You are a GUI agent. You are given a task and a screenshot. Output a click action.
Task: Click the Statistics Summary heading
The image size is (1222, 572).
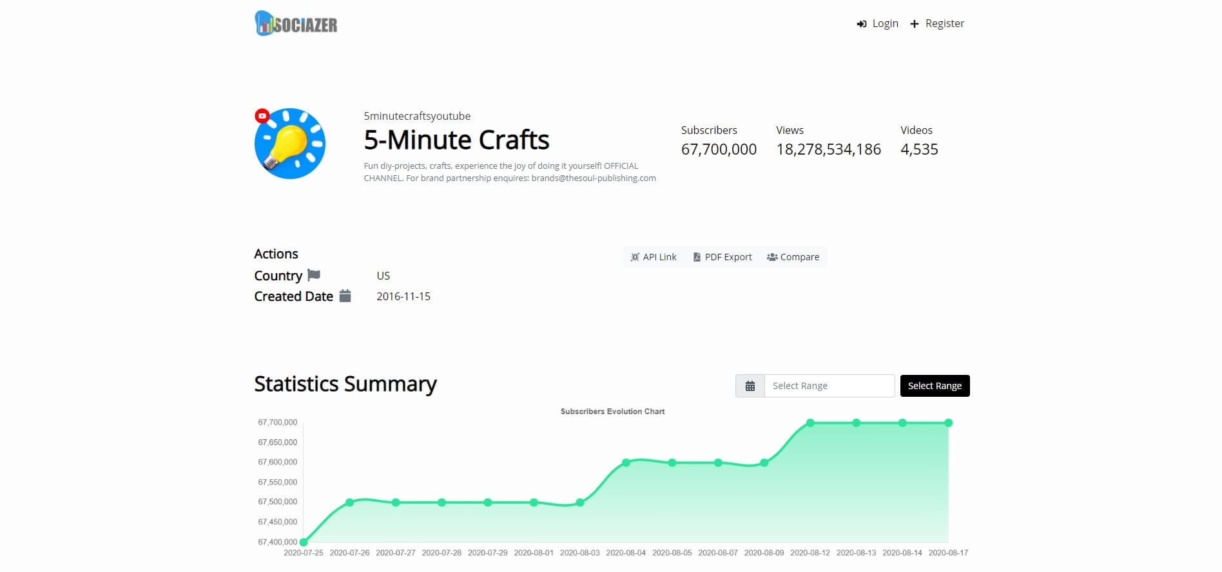point(345,384)
